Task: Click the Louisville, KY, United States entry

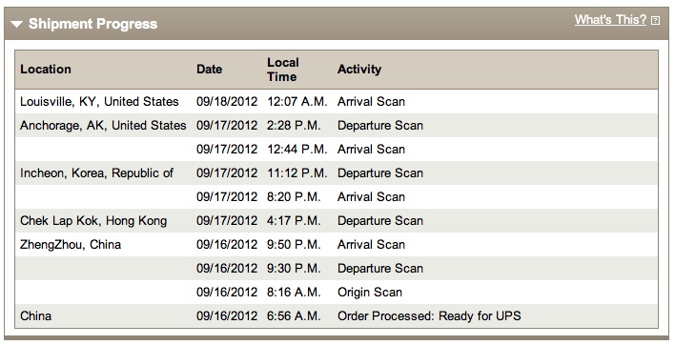Action: [x=99, y=102]
